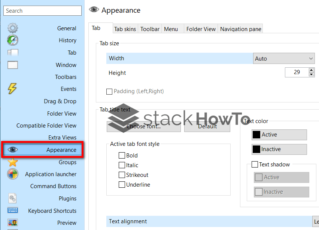Image resolution: width=319 pixels, height=230 pixels.
Task: Enable the Bold font style checkbox
Action: click(122, 155)
